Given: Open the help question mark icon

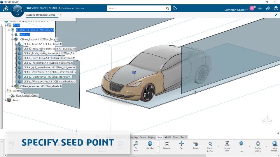Looking at the screenshot, I should click(x=276, y=8).
